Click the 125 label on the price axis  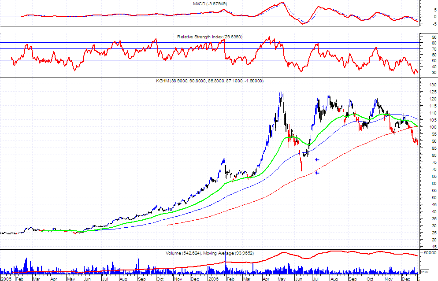(433, 92)
